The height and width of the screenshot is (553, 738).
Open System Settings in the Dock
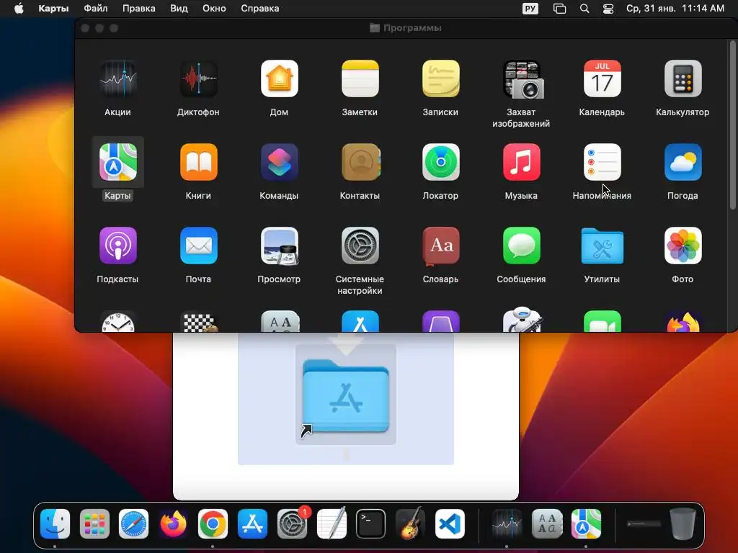[292, 523]
